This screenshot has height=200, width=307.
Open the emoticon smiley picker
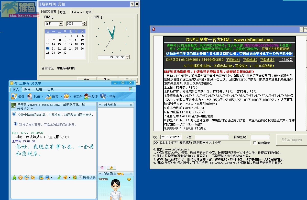coord(20,178)
